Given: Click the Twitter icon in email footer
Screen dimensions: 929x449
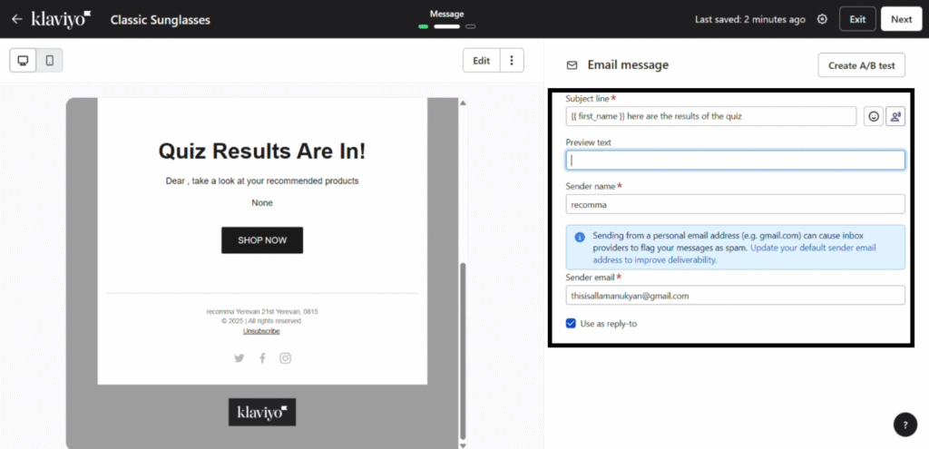Looking at the screenshot, I should coord(240,358).
